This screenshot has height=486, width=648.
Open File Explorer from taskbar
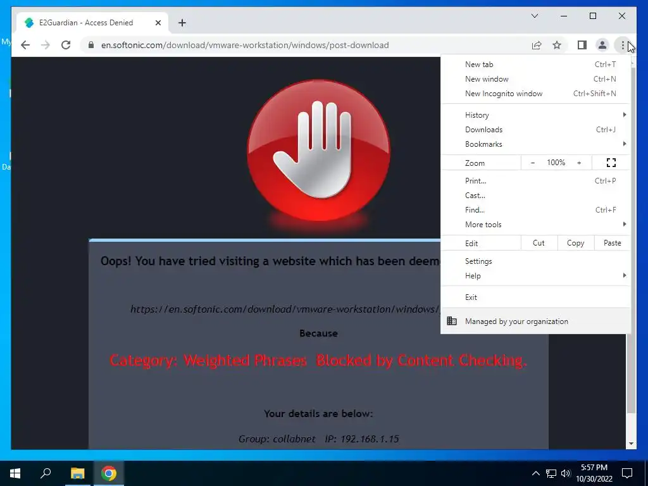pos(77,473)
